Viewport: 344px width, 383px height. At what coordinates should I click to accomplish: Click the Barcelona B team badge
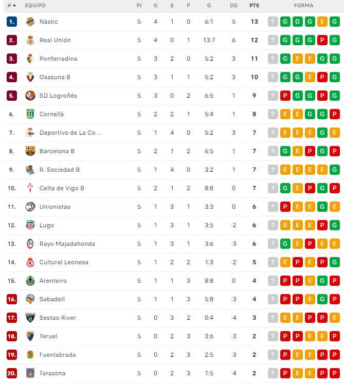[x=30, y=151]
